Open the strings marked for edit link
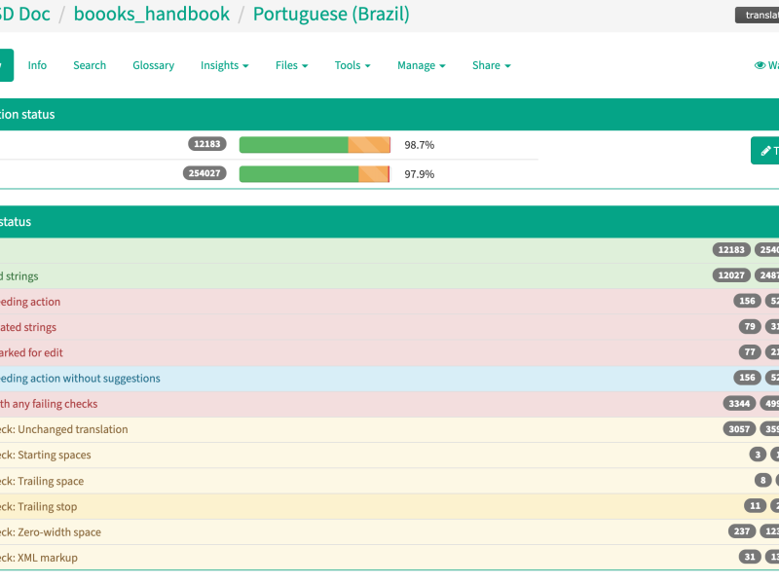The height and width of the screenshot is (584, 779). click(32, 352)
